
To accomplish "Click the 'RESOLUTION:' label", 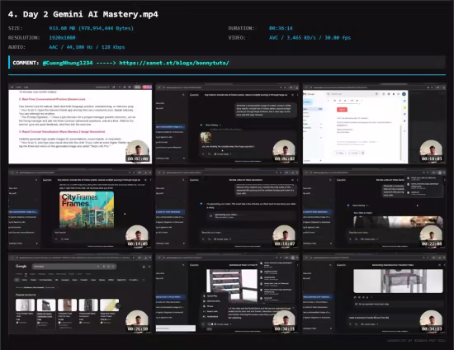I will 24,38.
